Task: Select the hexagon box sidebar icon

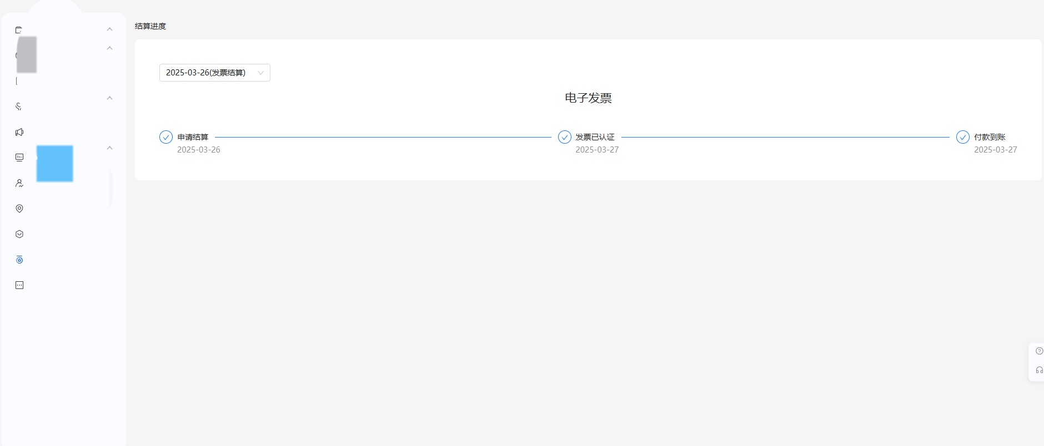Action: pyautogui.click(x=19, y=234)
